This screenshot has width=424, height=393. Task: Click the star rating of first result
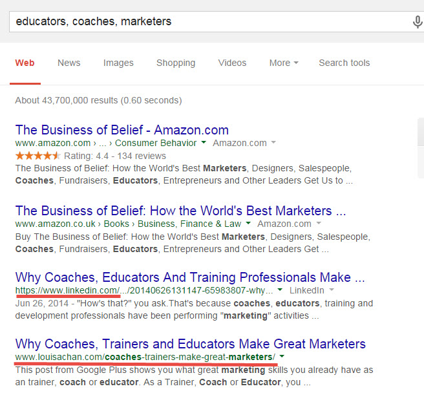pyautogui.click(x=37, y=156)
